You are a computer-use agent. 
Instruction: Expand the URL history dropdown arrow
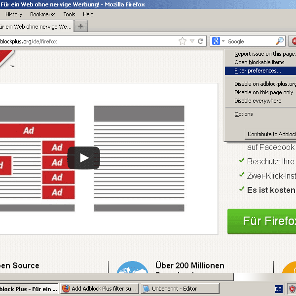click(192, 41)
